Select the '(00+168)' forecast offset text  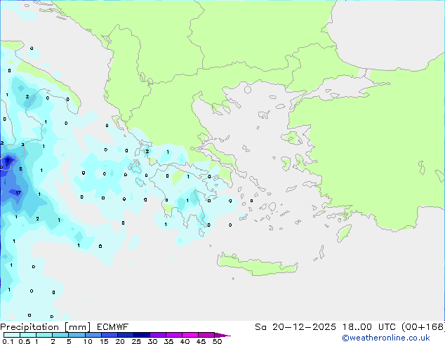click(423, 327)
